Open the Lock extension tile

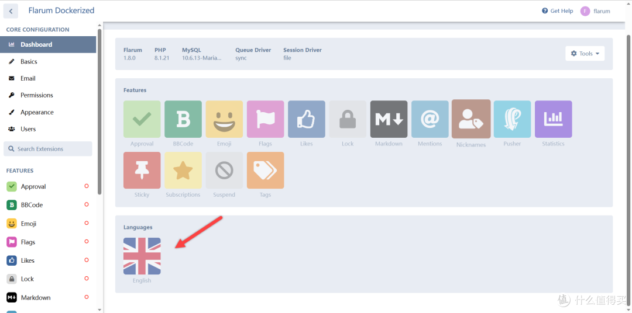[x=348, y=119]
